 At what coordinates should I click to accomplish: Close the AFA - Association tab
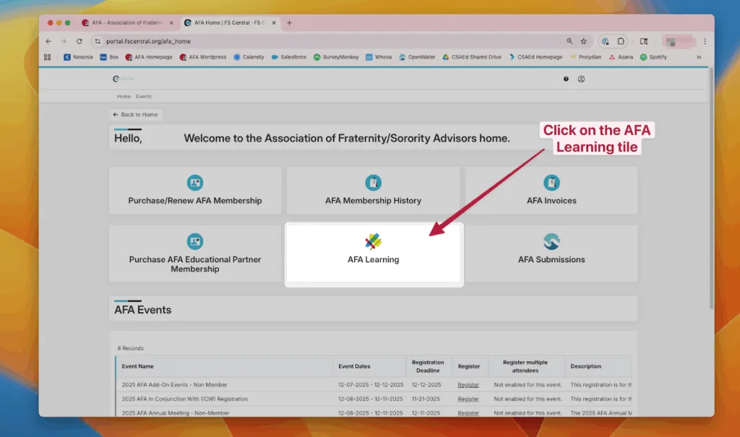point(171,22)
